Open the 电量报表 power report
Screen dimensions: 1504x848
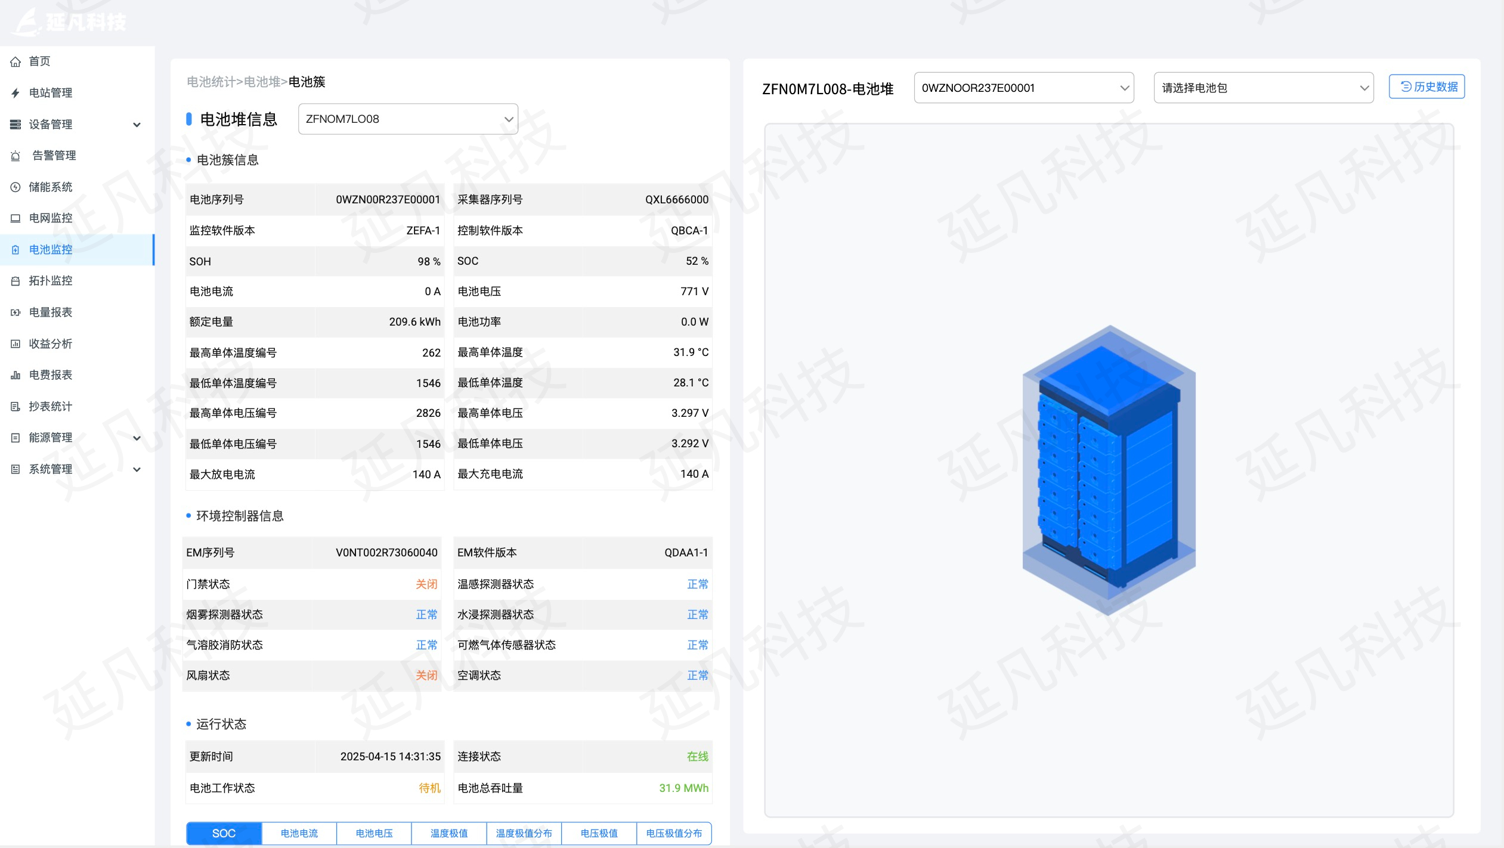[x=50, y=312]
